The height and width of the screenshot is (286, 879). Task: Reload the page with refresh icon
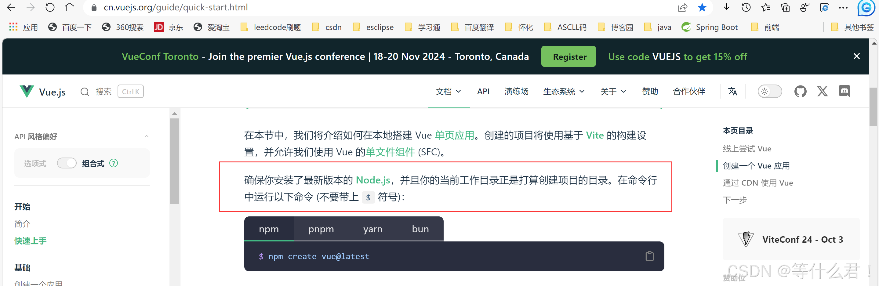point(50,8)
